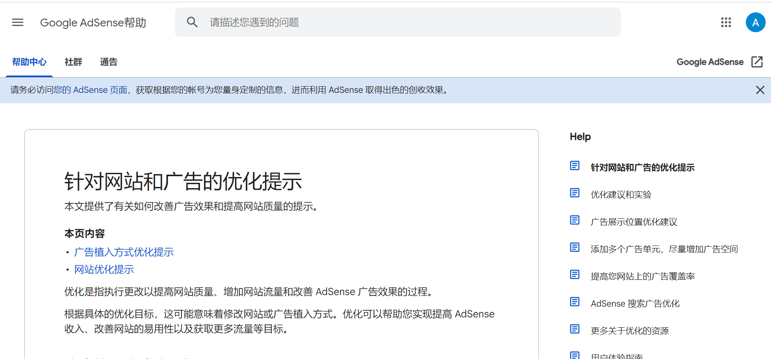Open sidebar article 提高您网站上的广告覆盖率
The image size is (771, 359).
click(x=643, y=276)
